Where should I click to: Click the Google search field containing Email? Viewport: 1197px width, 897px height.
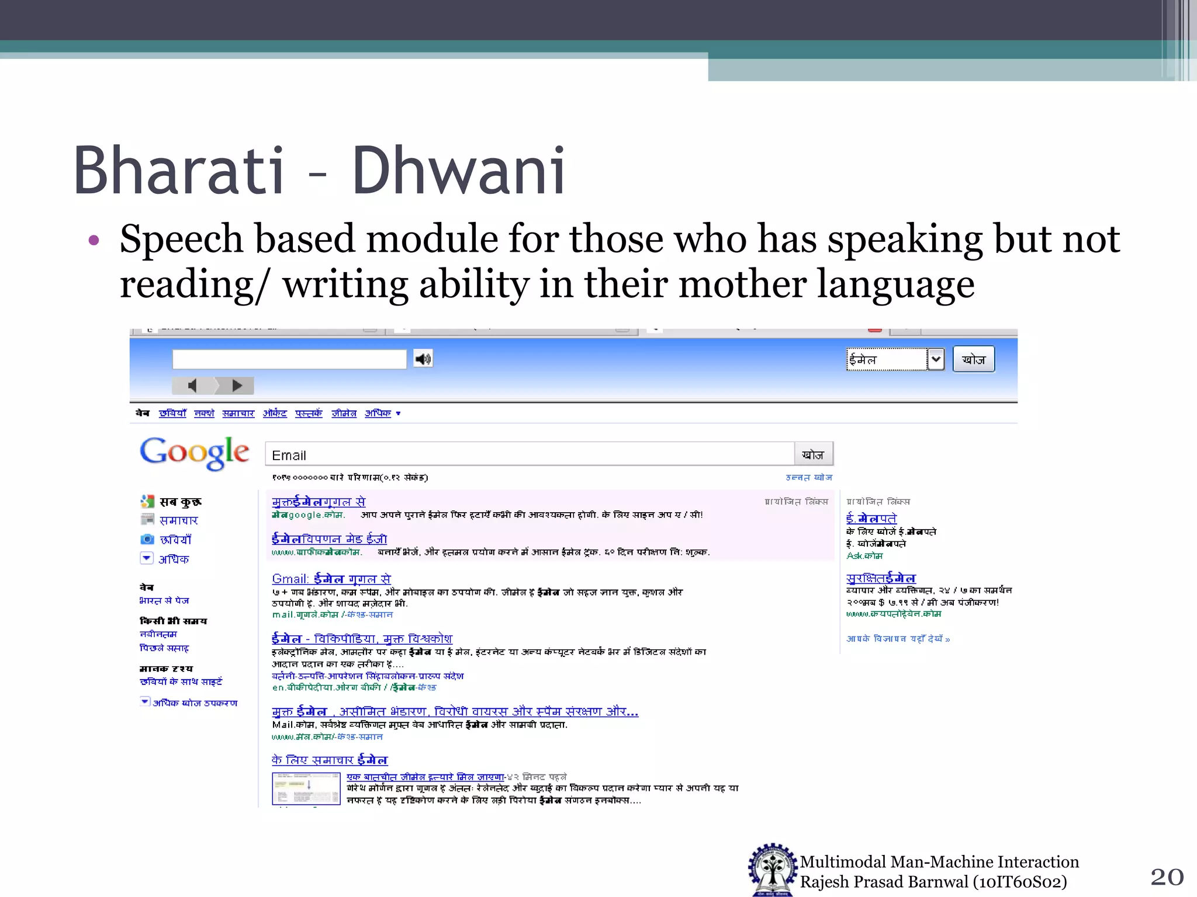pos(530,454)
